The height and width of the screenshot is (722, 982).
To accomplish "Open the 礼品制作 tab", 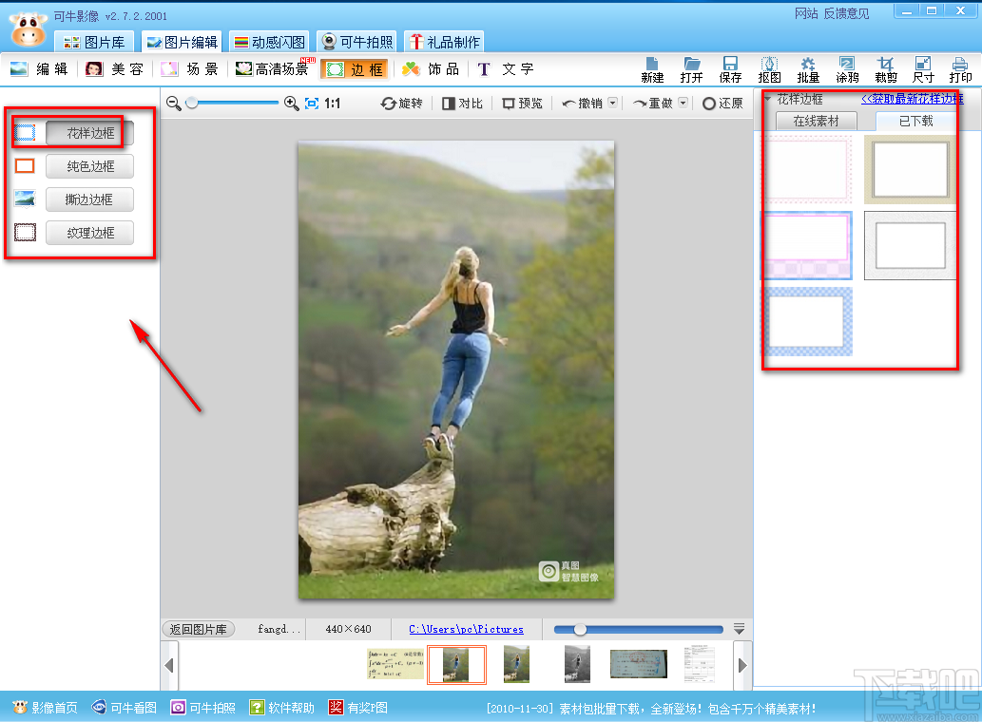I will point(445,42).
